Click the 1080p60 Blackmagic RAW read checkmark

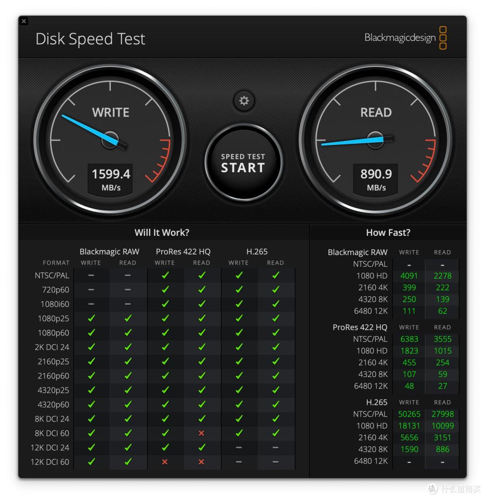128,333
